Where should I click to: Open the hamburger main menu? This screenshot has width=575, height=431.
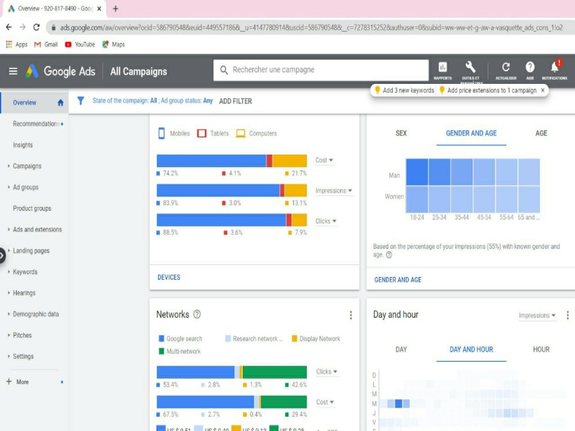tap(13, 71)
